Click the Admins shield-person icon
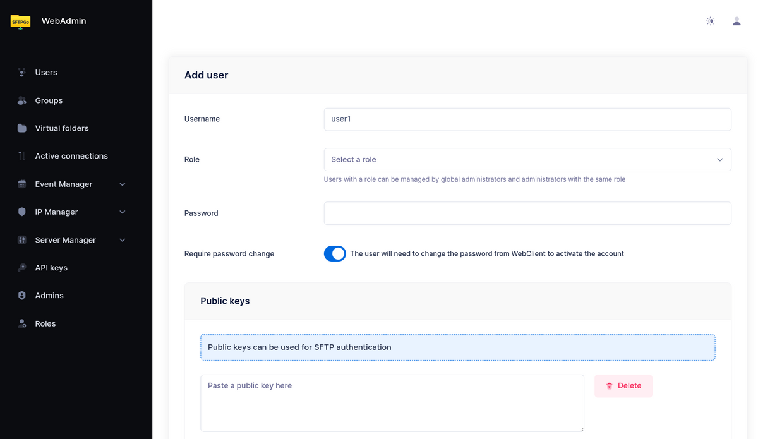The width and height of the screenshot is (758, 439). pos(21,296)
